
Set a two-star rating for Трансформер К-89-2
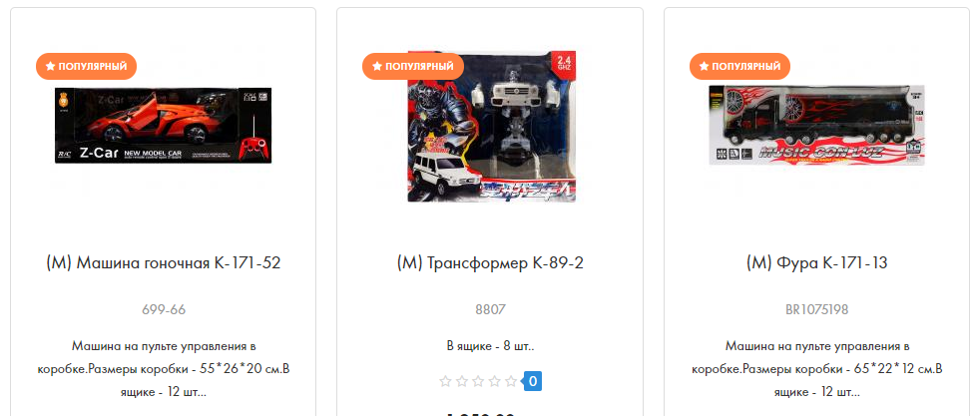[x=461, y=381]
